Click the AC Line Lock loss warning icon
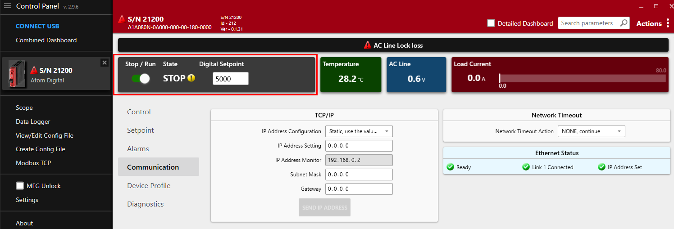Viewport: 674px width, 229px height. (x=368, y=45)
